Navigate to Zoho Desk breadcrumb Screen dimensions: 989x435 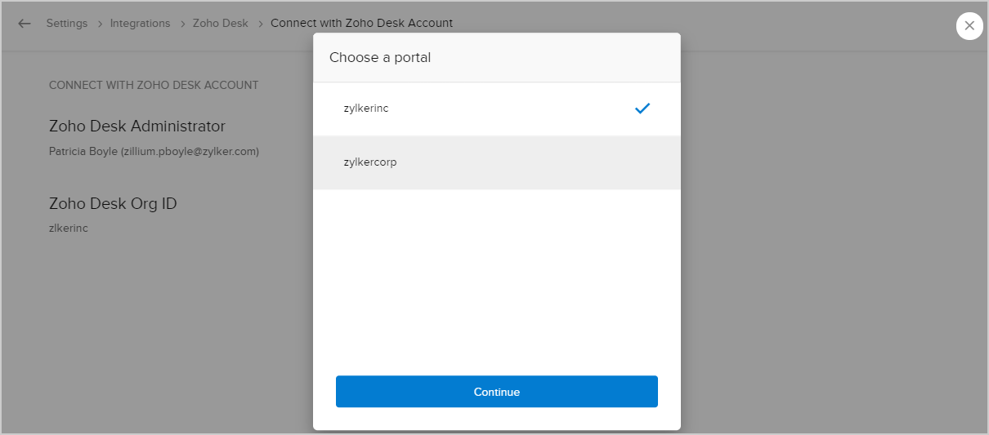pyautogui.click(x=220, y=24)
